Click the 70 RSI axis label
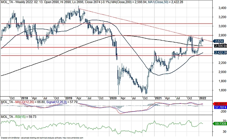The width and height of the screenshot is (227, 139). tap(225, 121)
